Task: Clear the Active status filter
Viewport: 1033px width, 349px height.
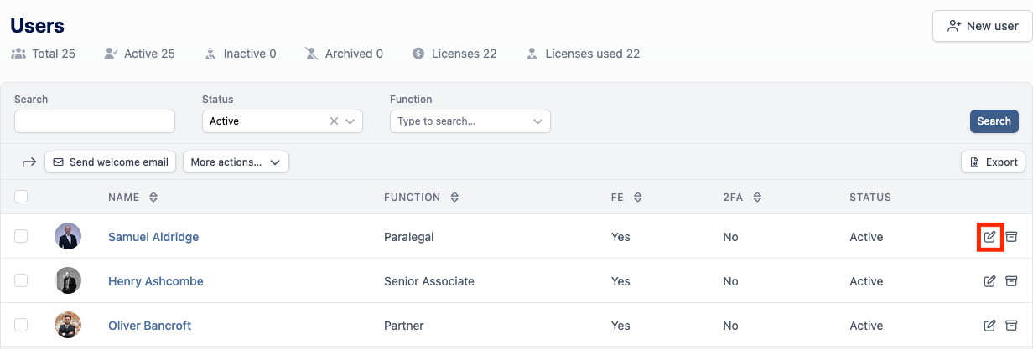Action: point(334,121)
